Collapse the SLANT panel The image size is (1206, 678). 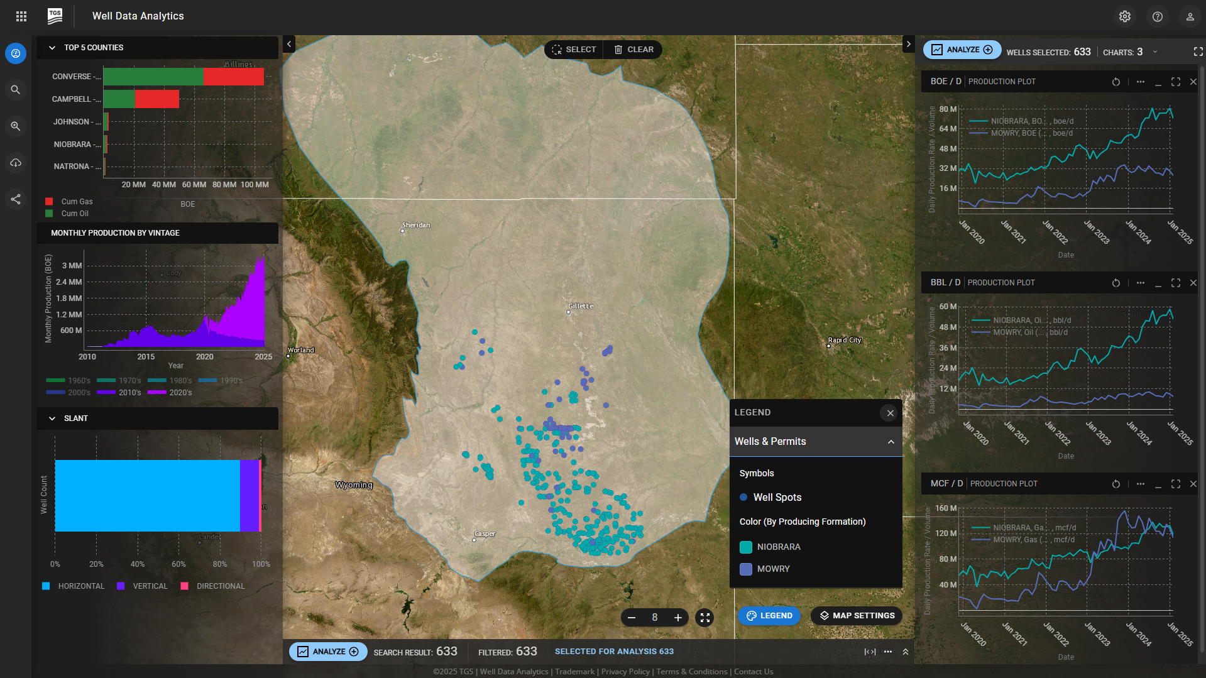pyautogui.click(x=52, y=418)
